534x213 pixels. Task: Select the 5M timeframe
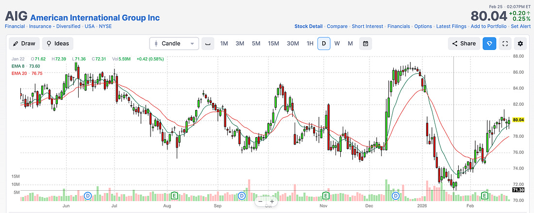click(256, 44)
